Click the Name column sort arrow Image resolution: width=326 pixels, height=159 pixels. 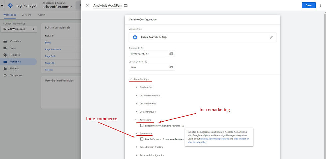pos(53,36)
